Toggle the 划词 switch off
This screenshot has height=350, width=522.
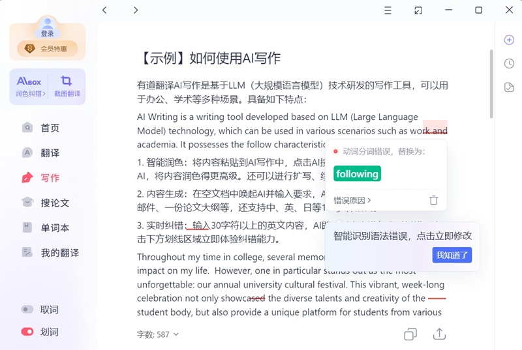click(27, 332)
